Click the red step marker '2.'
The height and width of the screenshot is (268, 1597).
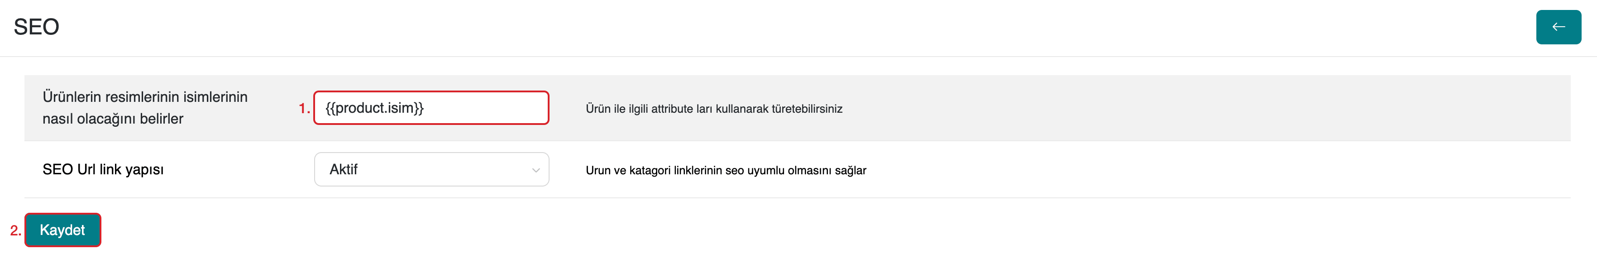coord(15,231)
